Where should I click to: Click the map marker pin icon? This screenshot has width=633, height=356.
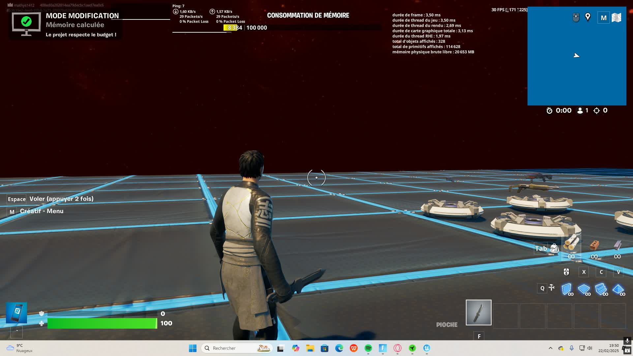[588, 17]
